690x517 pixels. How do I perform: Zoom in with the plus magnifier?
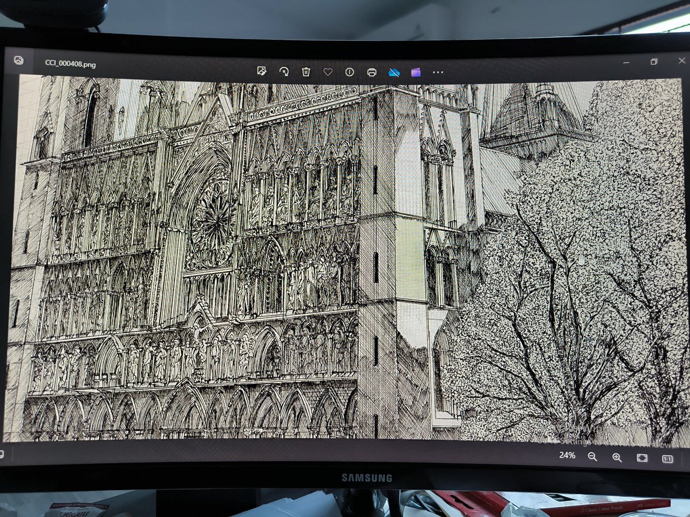(x=617, y=457)
